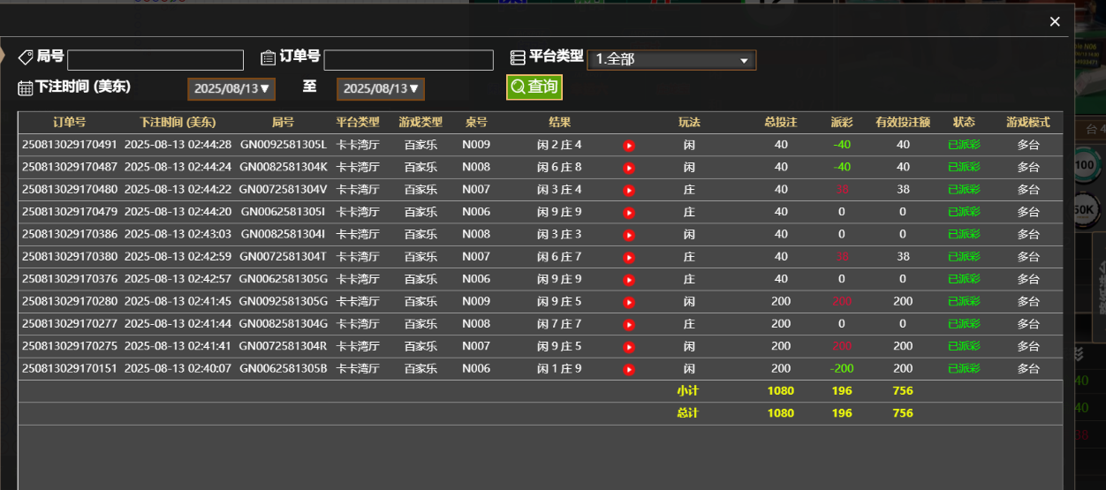Click the 玩法 column header

(689, 123)
